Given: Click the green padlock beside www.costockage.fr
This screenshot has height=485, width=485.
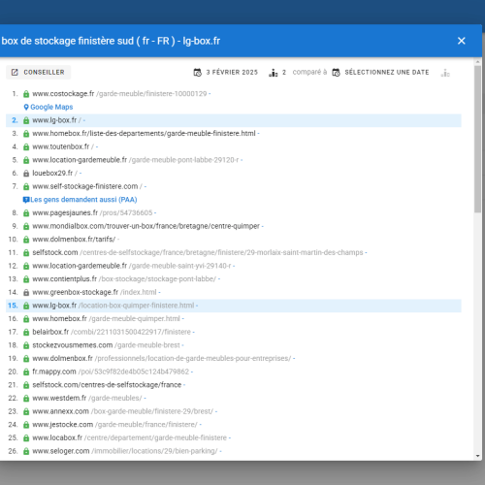Looking at the screenshot, I should coord(26,94).
